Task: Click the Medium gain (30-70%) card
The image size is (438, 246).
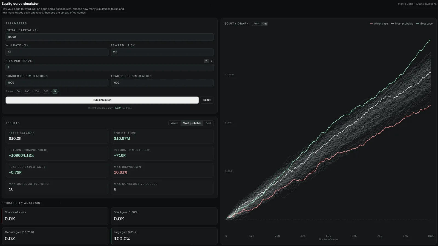Action: coord(55,236)
